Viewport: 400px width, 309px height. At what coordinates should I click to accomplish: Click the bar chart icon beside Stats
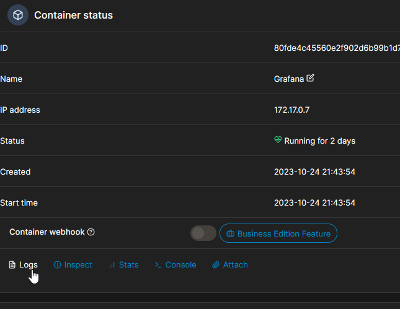pos(112,265)
